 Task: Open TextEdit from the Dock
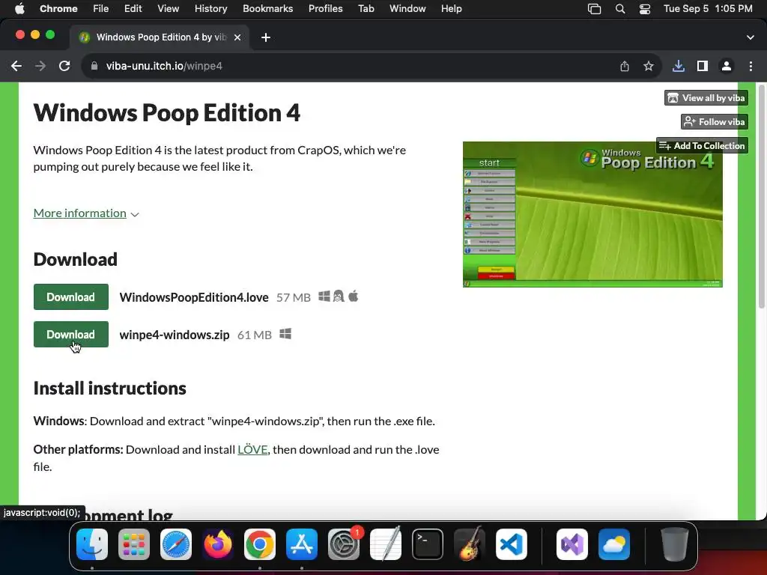pyautogui.click(x=386, y=544)
